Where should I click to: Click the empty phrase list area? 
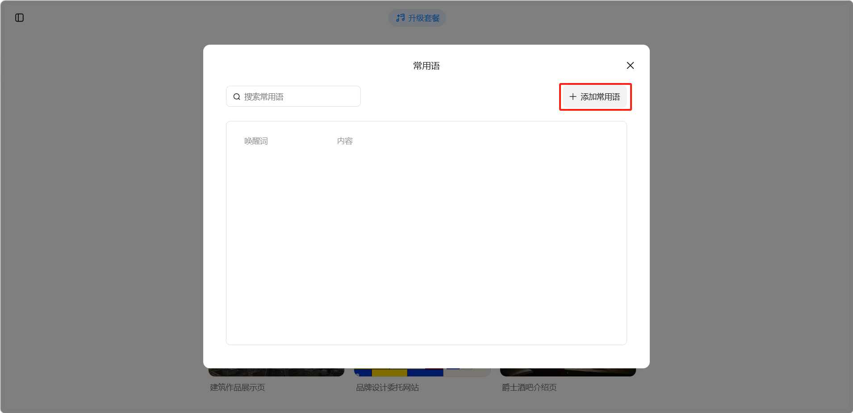pyautogui.click(x=426, y=246)
